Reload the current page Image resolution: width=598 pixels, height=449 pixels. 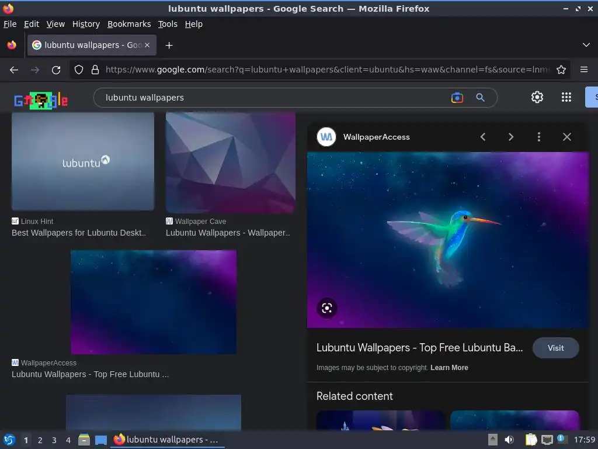[56, 70]
